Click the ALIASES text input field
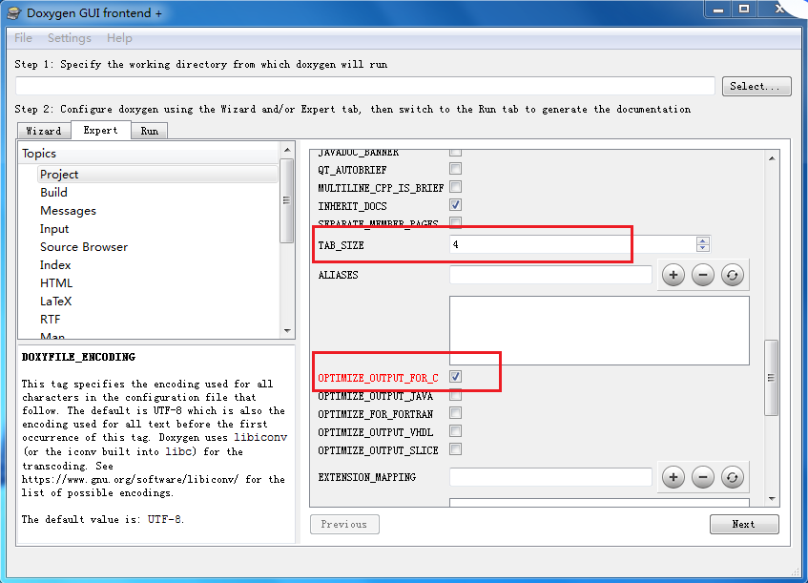 click(550, 275)
